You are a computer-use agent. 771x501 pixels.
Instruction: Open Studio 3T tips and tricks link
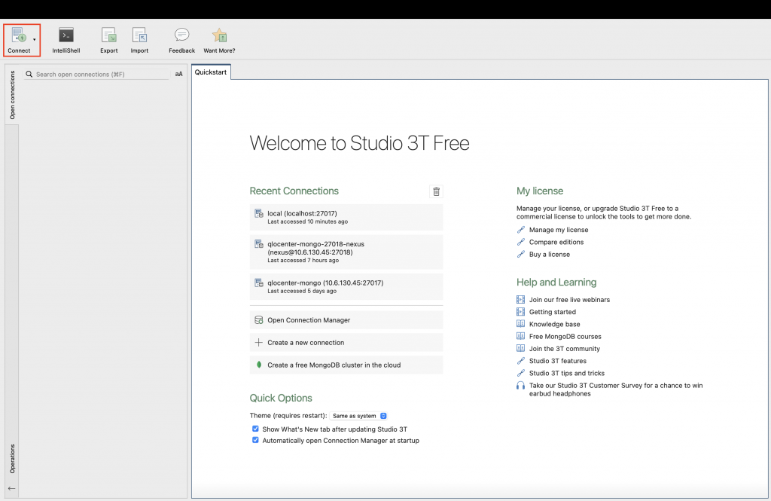pyautogui.click(x=567, y=374)
